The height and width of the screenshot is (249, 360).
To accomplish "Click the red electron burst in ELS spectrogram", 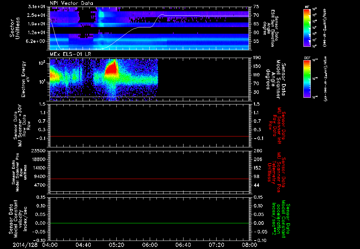I will [111, 69].
